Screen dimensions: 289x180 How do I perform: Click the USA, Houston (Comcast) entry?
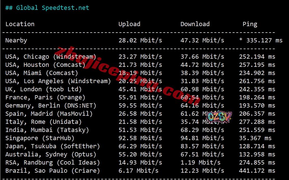click(45, 65)
